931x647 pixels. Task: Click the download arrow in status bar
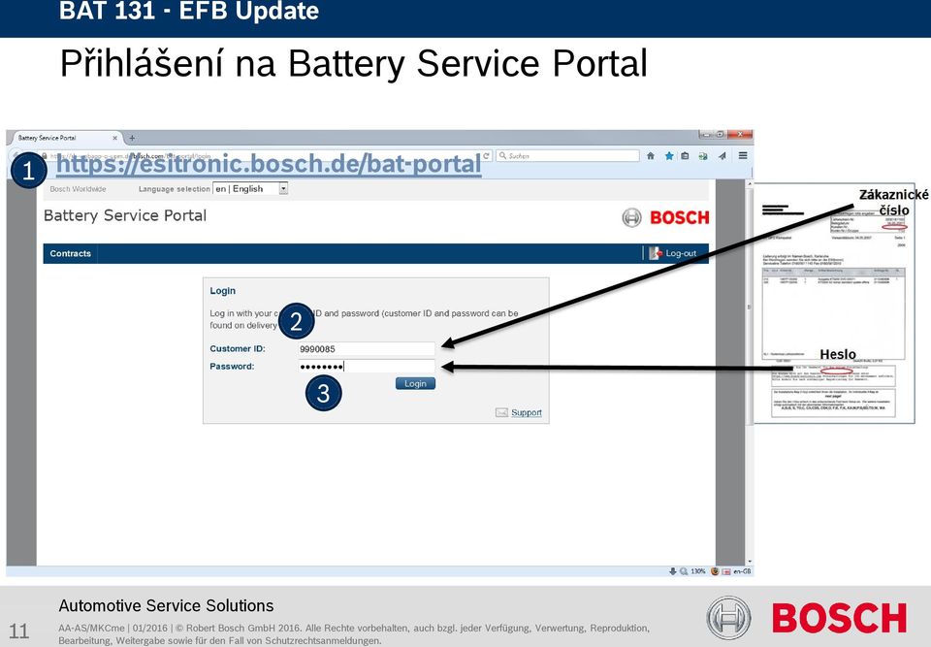[x=672, y=571]
